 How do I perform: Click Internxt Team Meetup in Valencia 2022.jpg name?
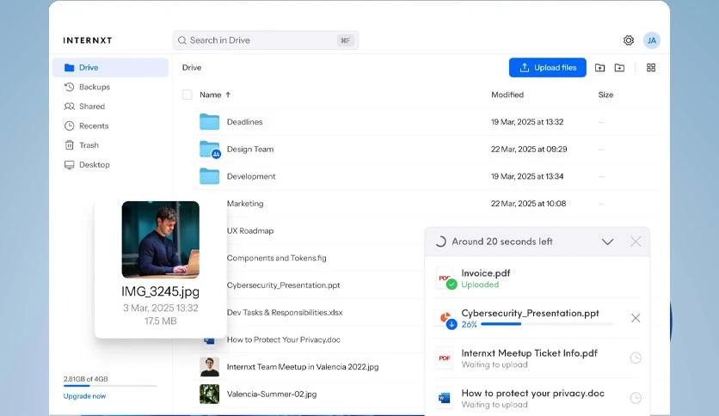[303, 367]
